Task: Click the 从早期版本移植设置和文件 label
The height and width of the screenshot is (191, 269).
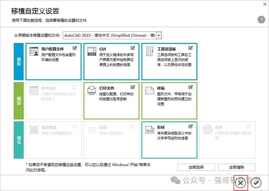Action: click(37, 35)
